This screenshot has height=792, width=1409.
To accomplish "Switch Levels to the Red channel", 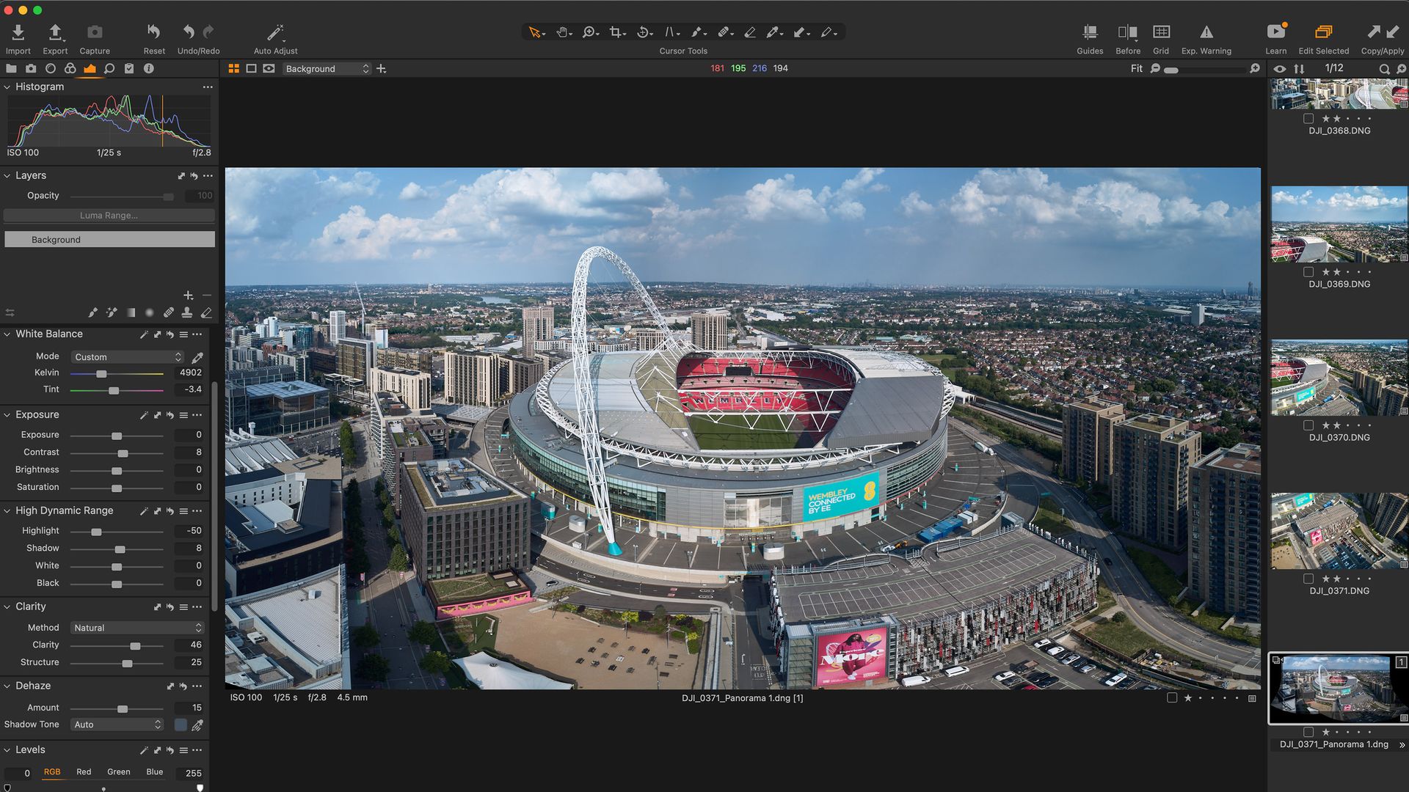I will (84, 771).
